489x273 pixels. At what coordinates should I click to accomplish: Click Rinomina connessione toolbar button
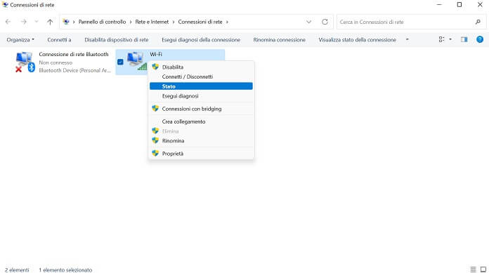280,40
